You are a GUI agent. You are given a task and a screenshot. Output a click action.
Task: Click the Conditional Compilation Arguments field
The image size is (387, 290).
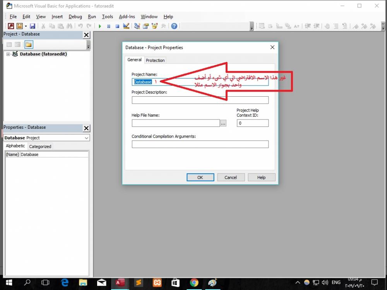pyautogui.click(x=200, y=144)
